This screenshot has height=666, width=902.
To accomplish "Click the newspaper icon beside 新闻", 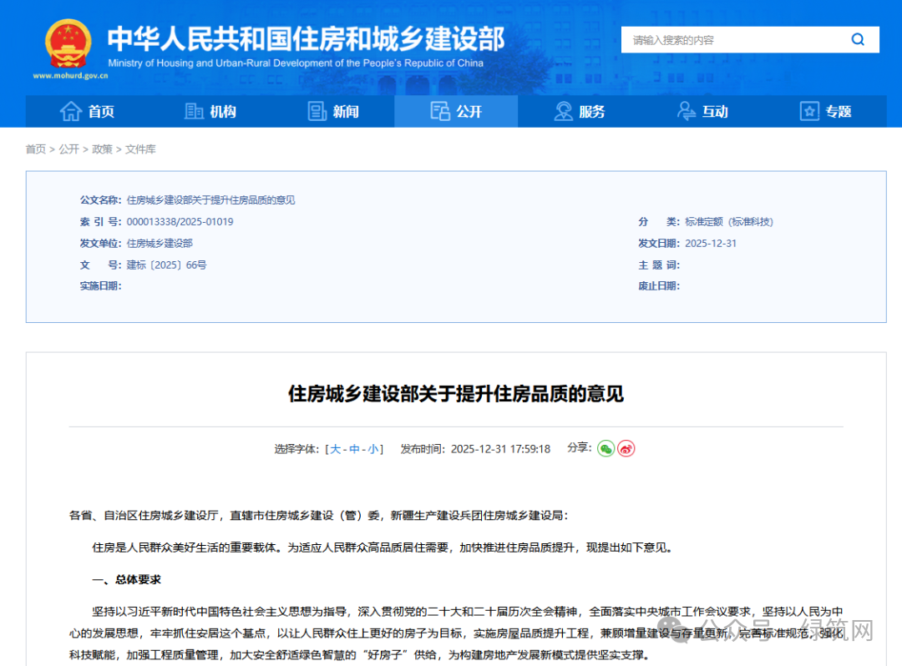I will click(317, 111).
